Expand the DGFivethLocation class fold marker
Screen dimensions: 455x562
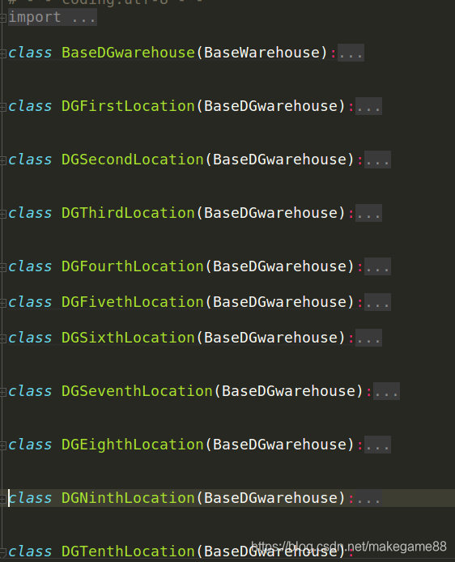2,303
